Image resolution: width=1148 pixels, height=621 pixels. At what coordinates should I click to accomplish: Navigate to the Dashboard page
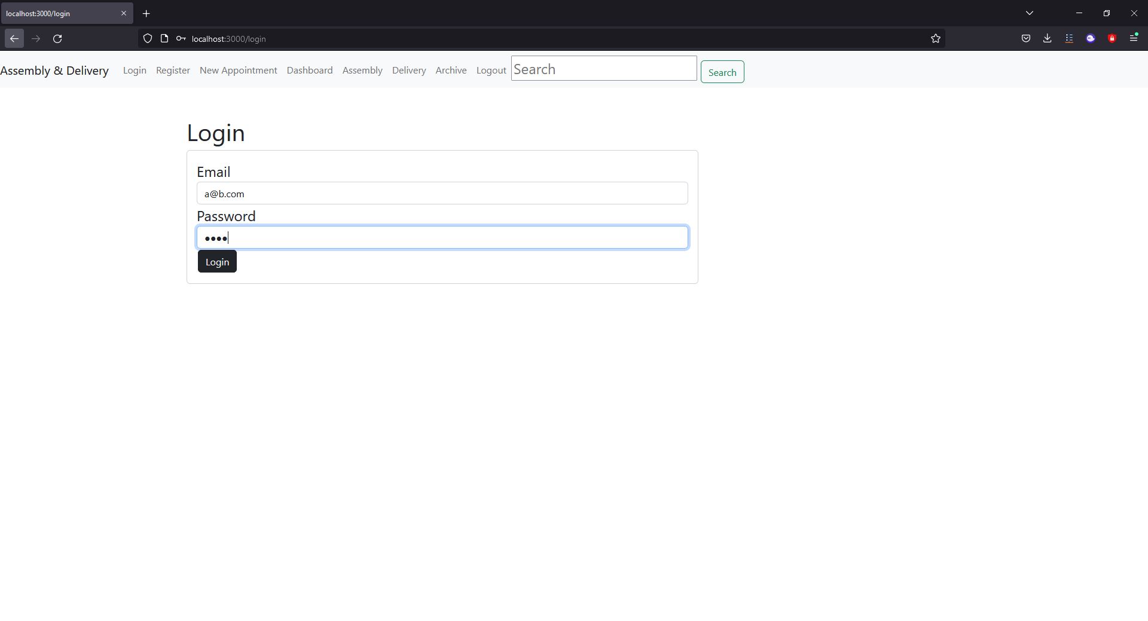point(310,71)
